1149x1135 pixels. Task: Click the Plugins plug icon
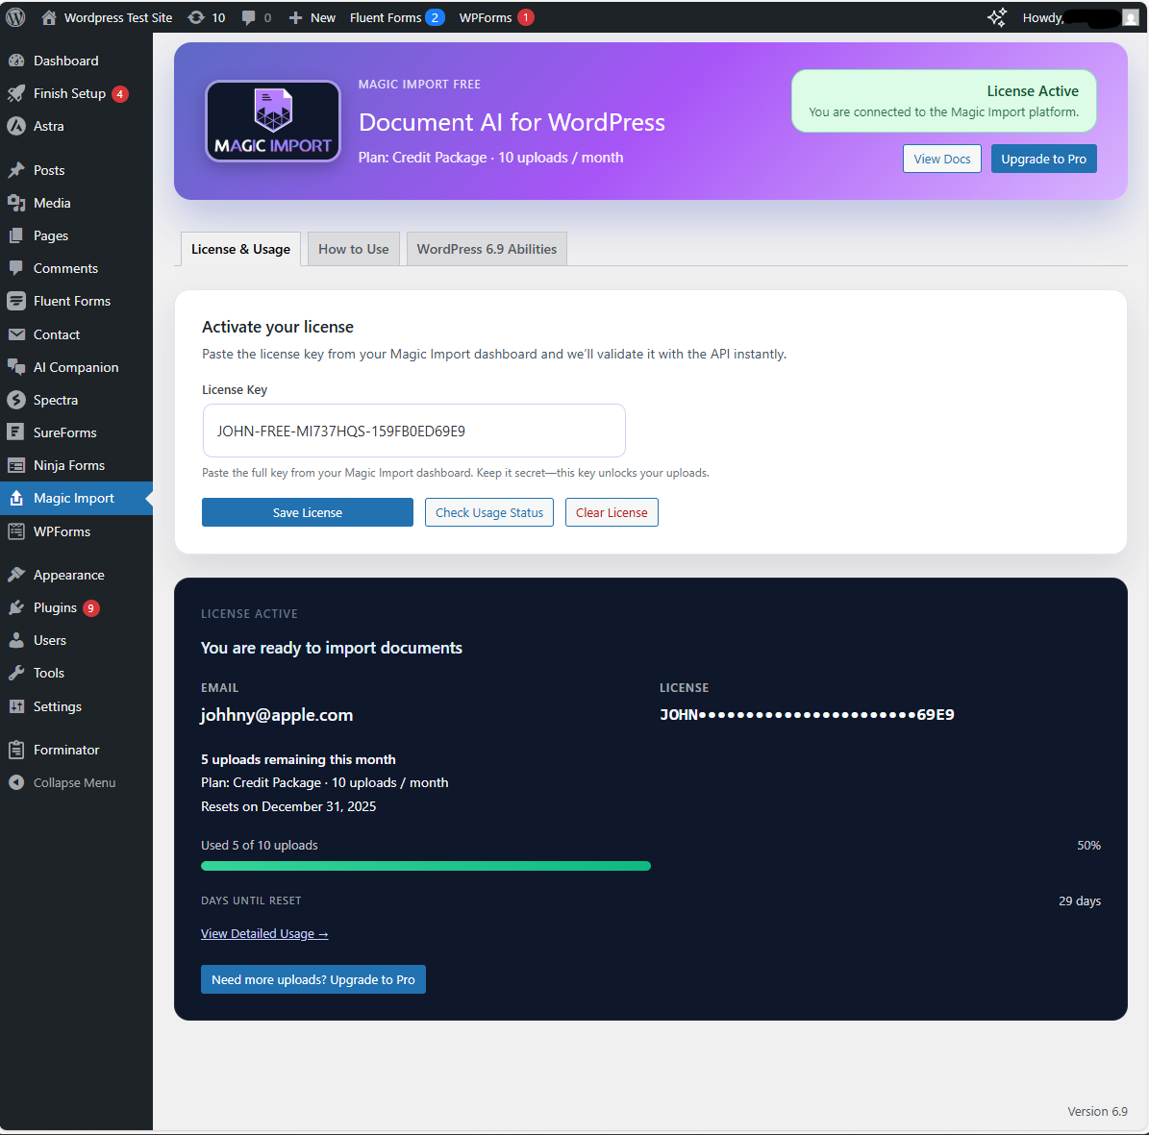(x=16, y=607)
